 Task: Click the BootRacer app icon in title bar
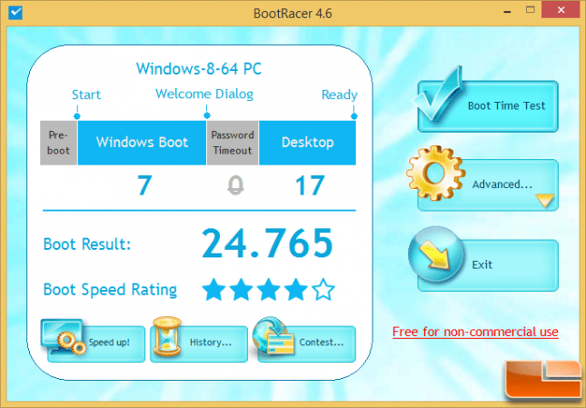coord(15,13)
